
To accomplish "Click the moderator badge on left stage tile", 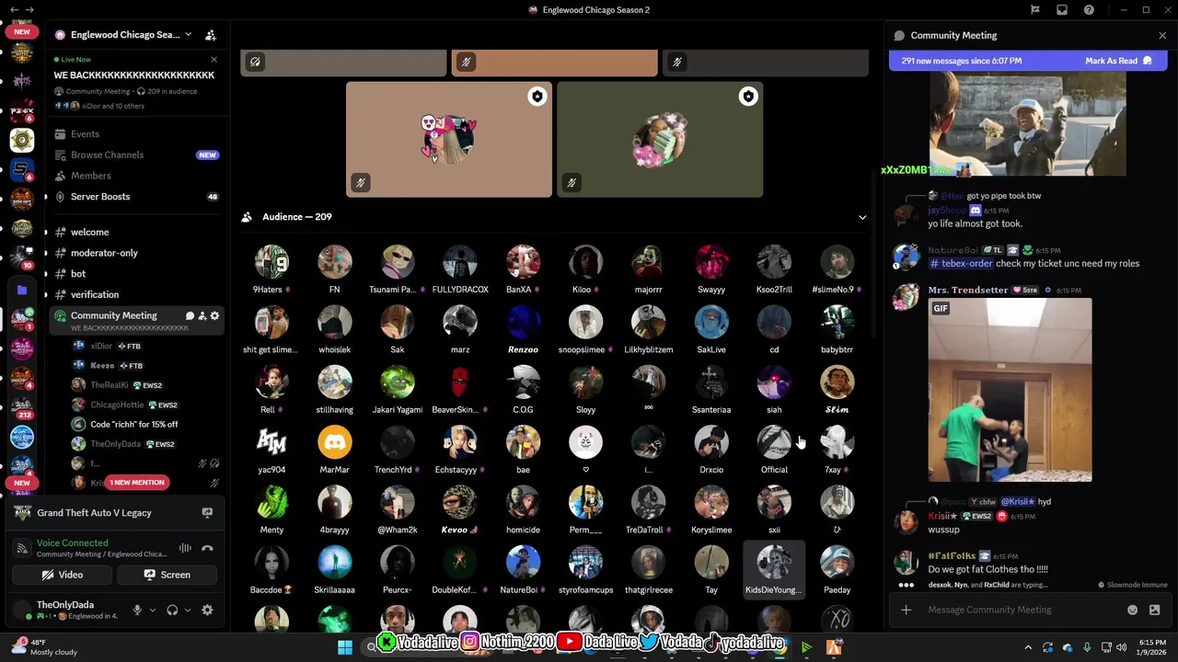I will (x=537, y=97).
